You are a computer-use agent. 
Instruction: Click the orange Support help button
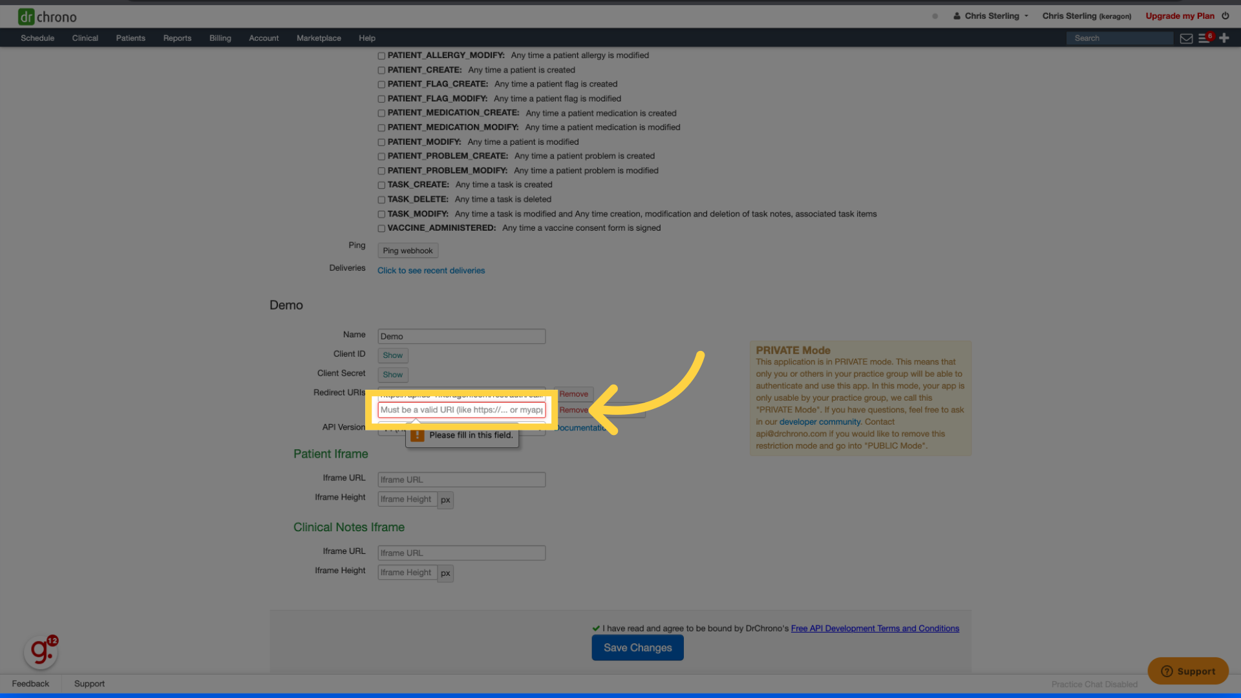pos(1188,672)
